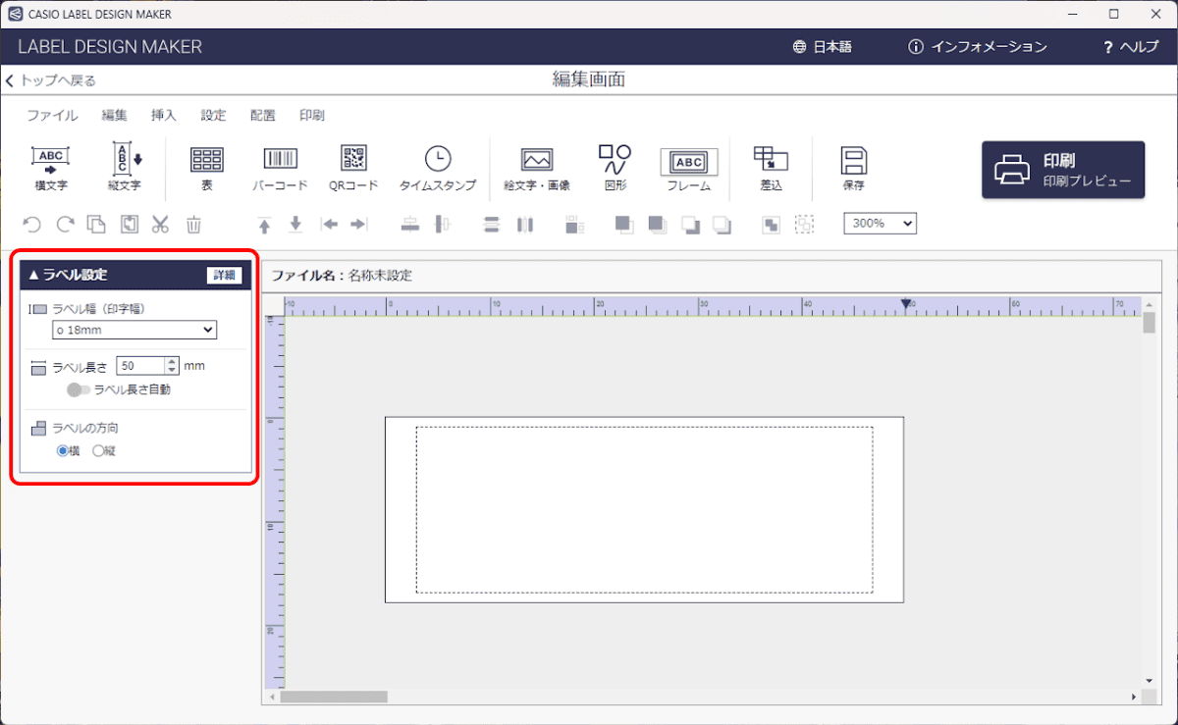The image size is (1178, 725).
Task: Select the 図形 shape tool
Action: pos(615,167)
